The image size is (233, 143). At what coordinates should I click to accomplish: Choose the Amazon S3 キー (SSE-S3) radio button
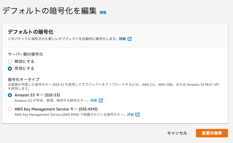[x=10, y=95]
